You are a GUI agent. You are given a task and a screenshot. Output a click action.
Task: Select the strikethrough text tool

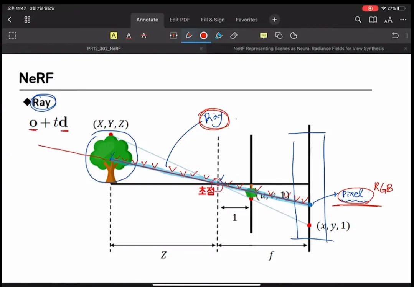143,36
